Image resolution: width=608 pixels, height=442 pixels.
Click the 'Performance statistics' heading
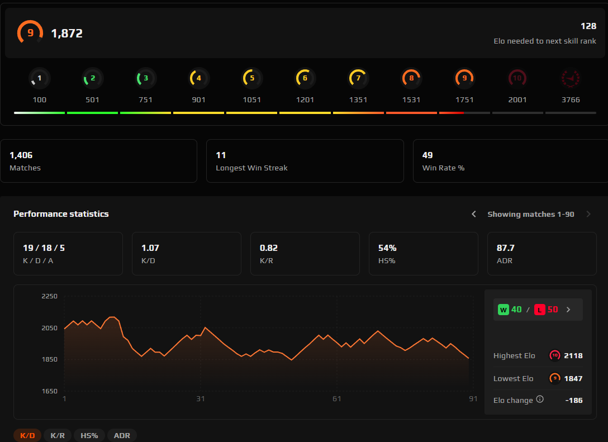pos(61,213)
